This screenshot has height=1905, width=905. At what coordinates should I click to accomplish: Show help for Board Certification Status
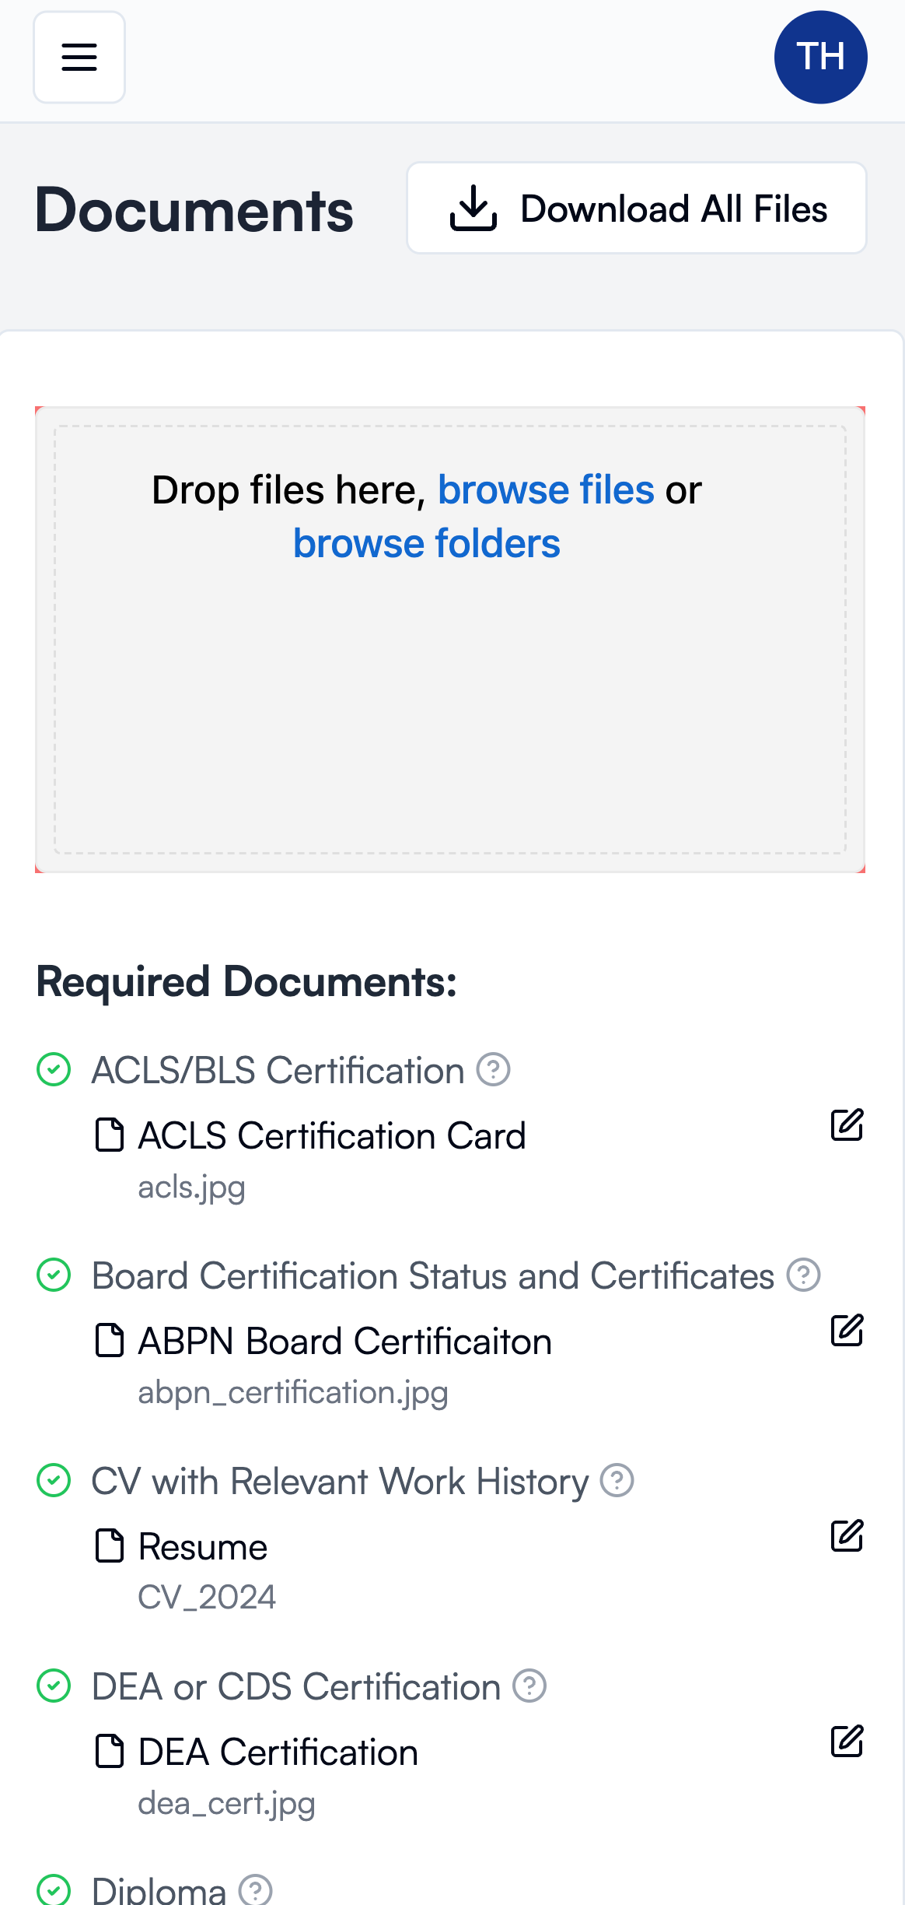pos(803,1275)
